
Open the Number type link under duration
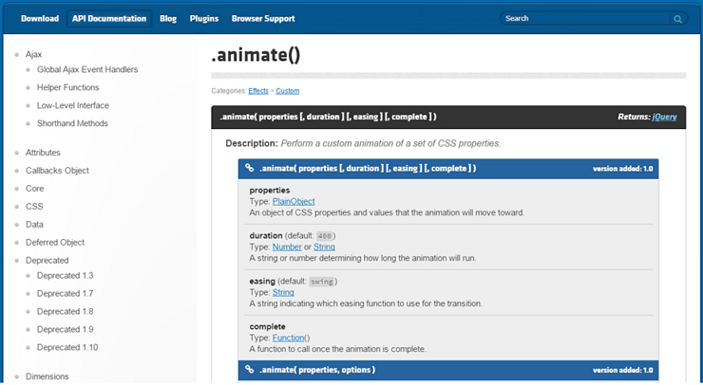click(x=287, y=247)
